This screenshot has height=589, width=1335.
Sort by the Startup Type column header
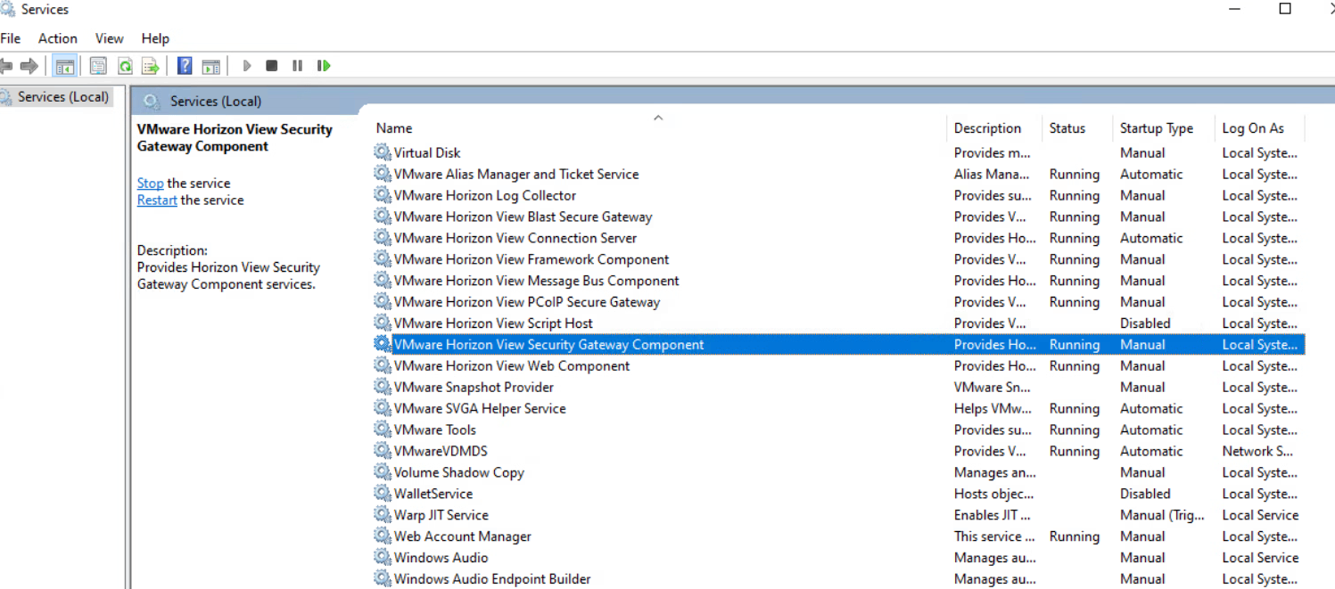pos(1157,128)
